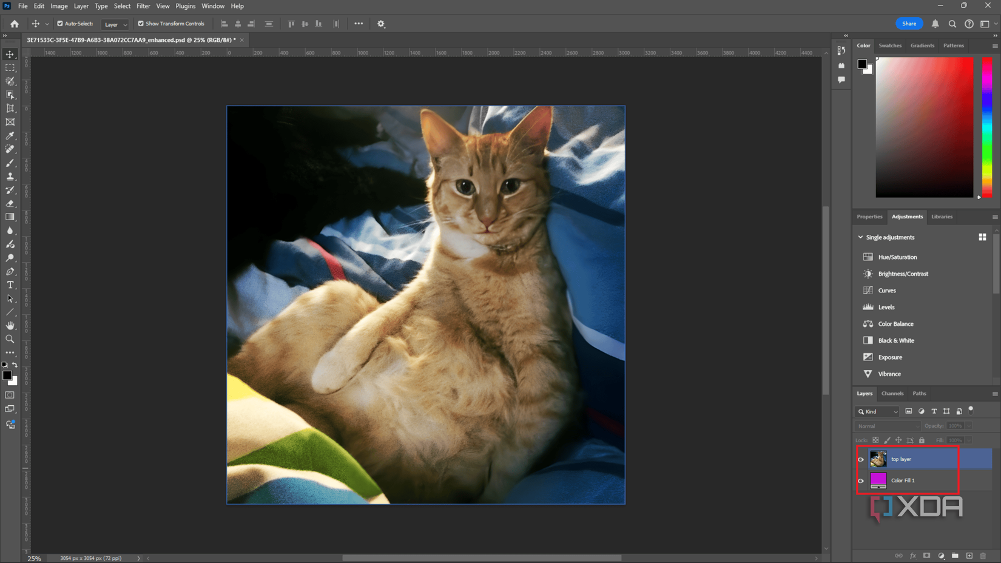
Task: Select the Zoom tool in toolbar
Action: click(10, 339)
